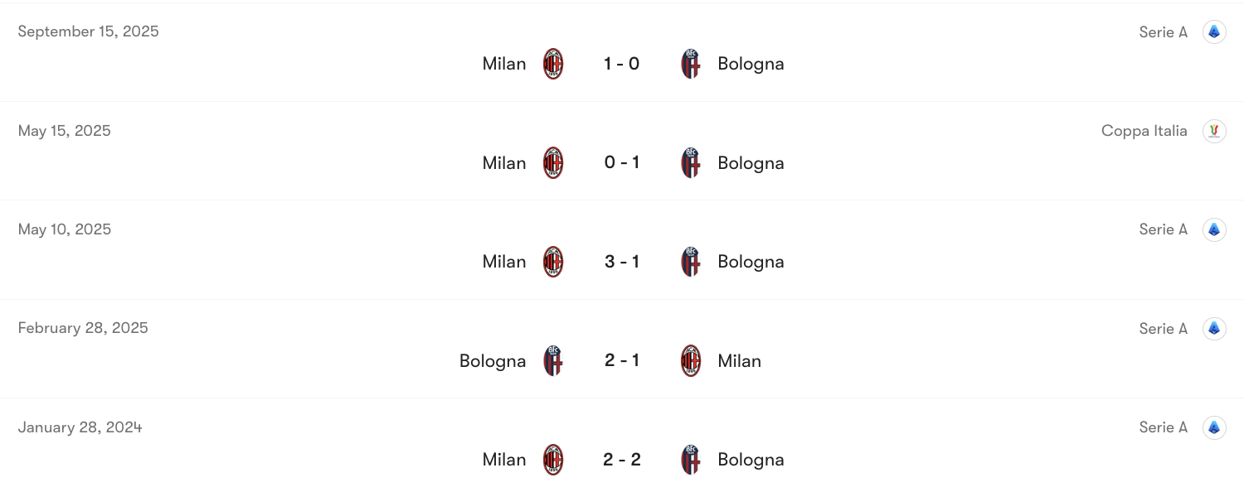1244x492 pixels.
Task: Click the Bologna crest in the January 28 match
Action: [690, 459]
